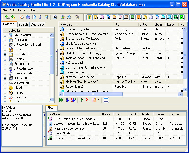Click the single green play triangle

(82, 100)
